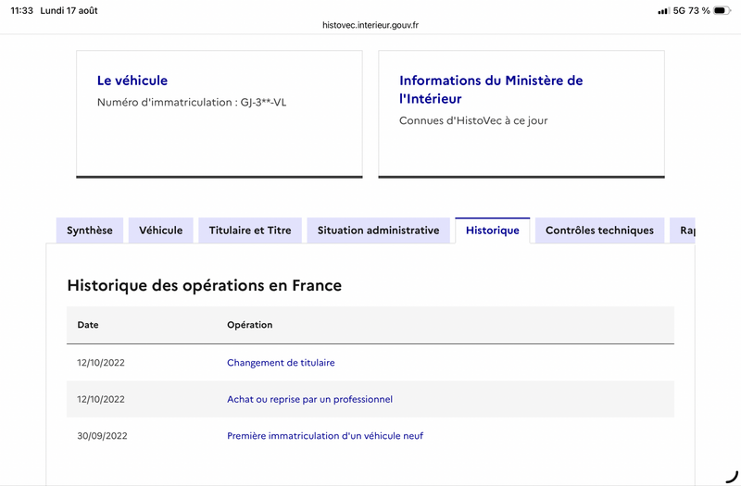741x486 pixels.
Task: Click the Date column header
Action: pos(88,325)
